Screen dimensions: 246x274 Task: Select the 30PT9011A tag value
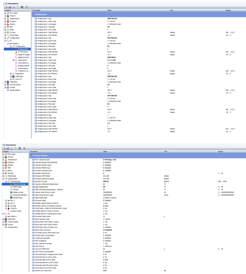coord(112,19)
